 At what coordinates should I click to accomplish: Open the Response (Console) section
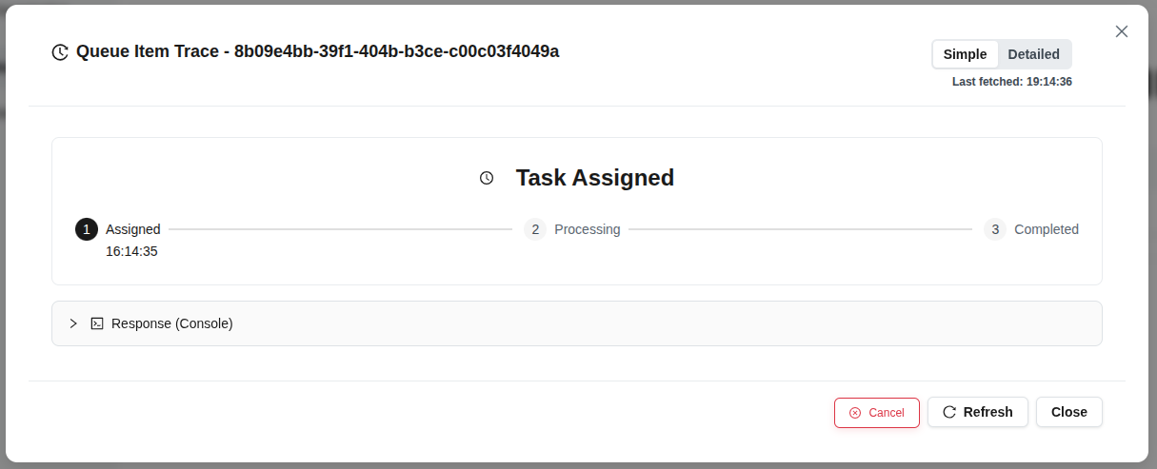pos(171,323)
